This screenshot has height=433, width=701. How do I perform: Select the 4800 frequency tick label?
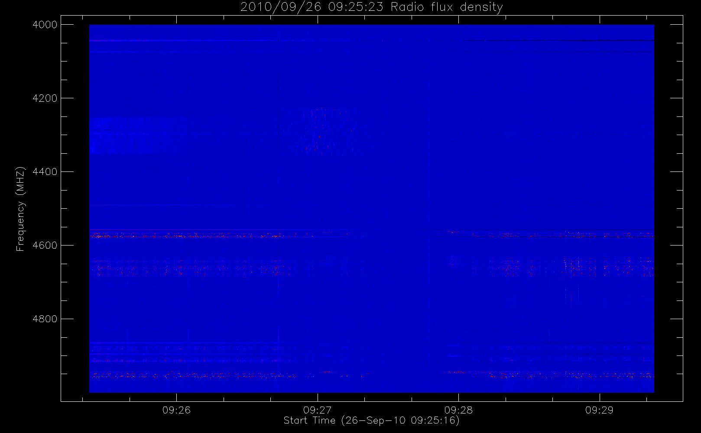(x=45, y=319)
